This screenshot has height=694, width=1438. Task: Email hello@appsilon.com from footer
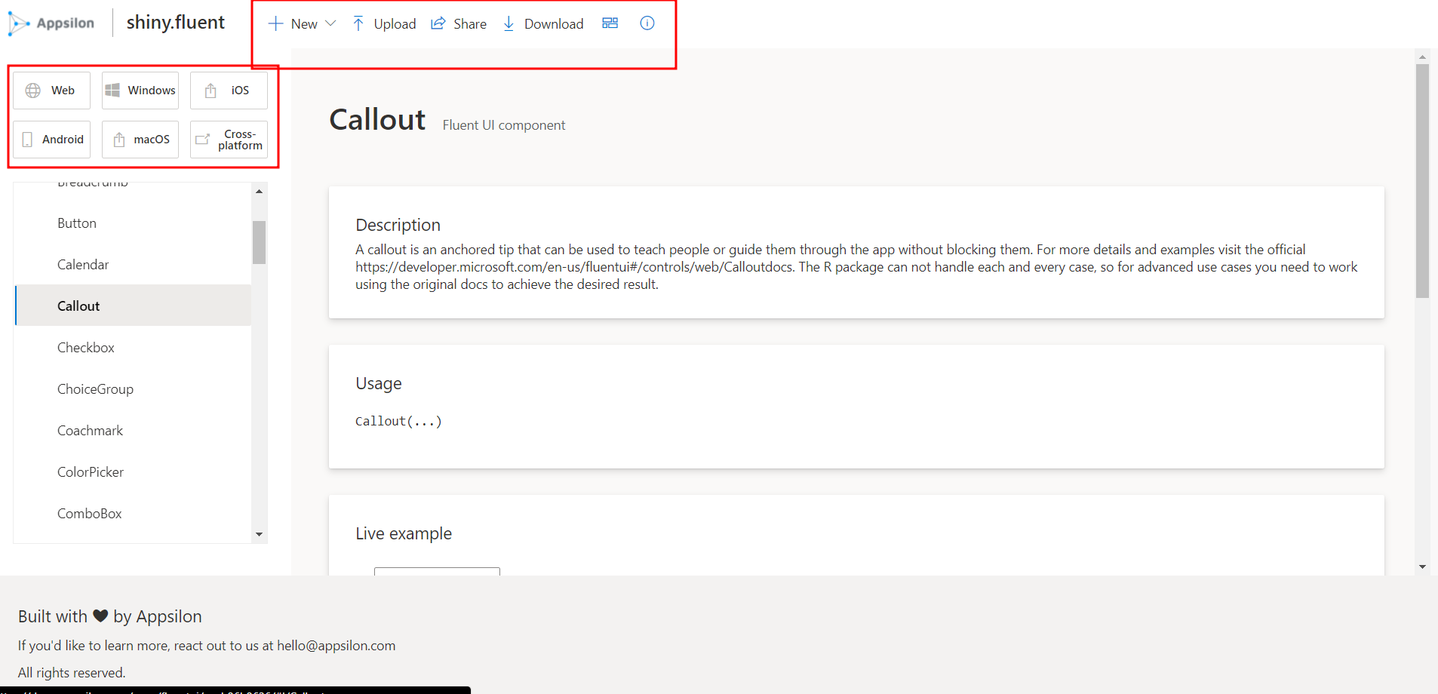coord(336,645)
